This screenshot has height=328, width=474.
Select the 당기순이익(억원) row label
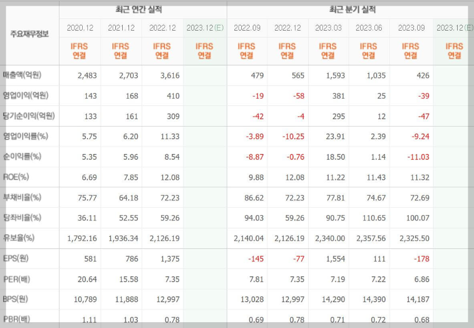click(x=29, y=116)
